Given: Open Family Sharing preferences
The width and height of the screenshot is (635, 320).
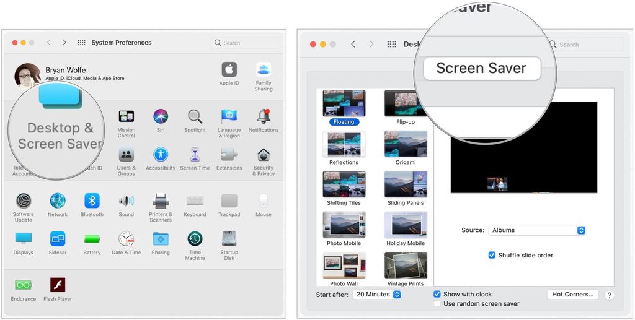Looking at the screenshot, I should pos(264,71).
